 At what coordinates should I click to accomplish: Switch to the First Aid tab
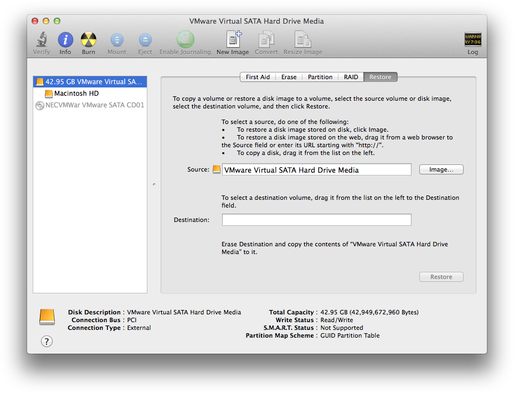(258, 77)
